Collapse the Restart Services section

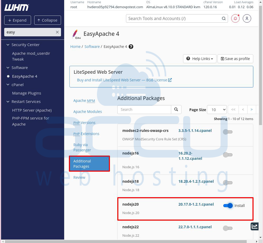point(8,102)
